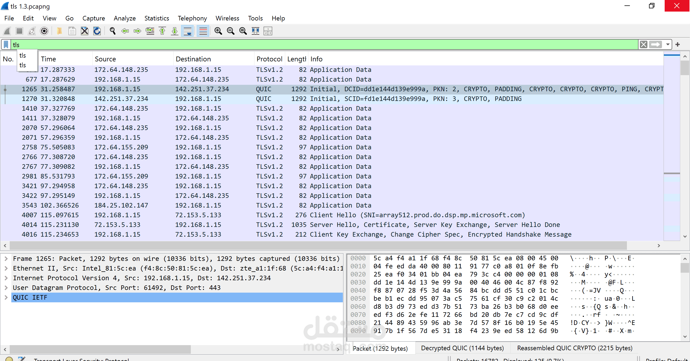Close this capture file via toolbar icon
This screenshot has height=361, width=690.
(85, 31)
